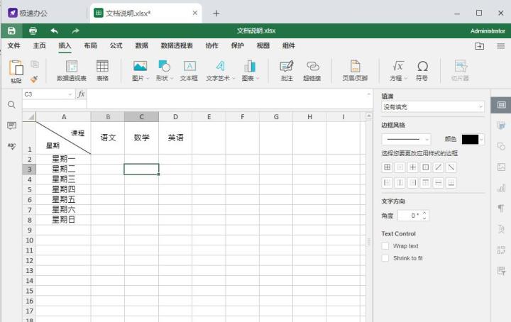Insert a 超链接 hyperlink

[312, 71]
